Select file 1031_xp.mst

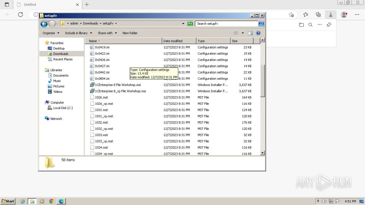click(104, 116)
